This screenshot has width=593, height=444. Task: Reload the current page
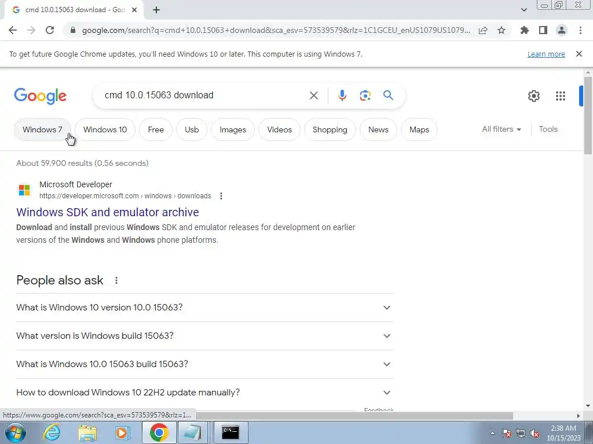50,30
